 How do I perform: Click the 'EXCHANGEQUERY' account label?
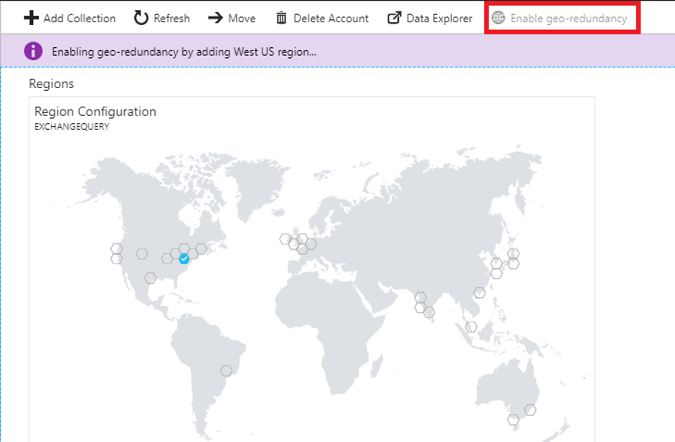pyautogui.click(x=72, y=126)
